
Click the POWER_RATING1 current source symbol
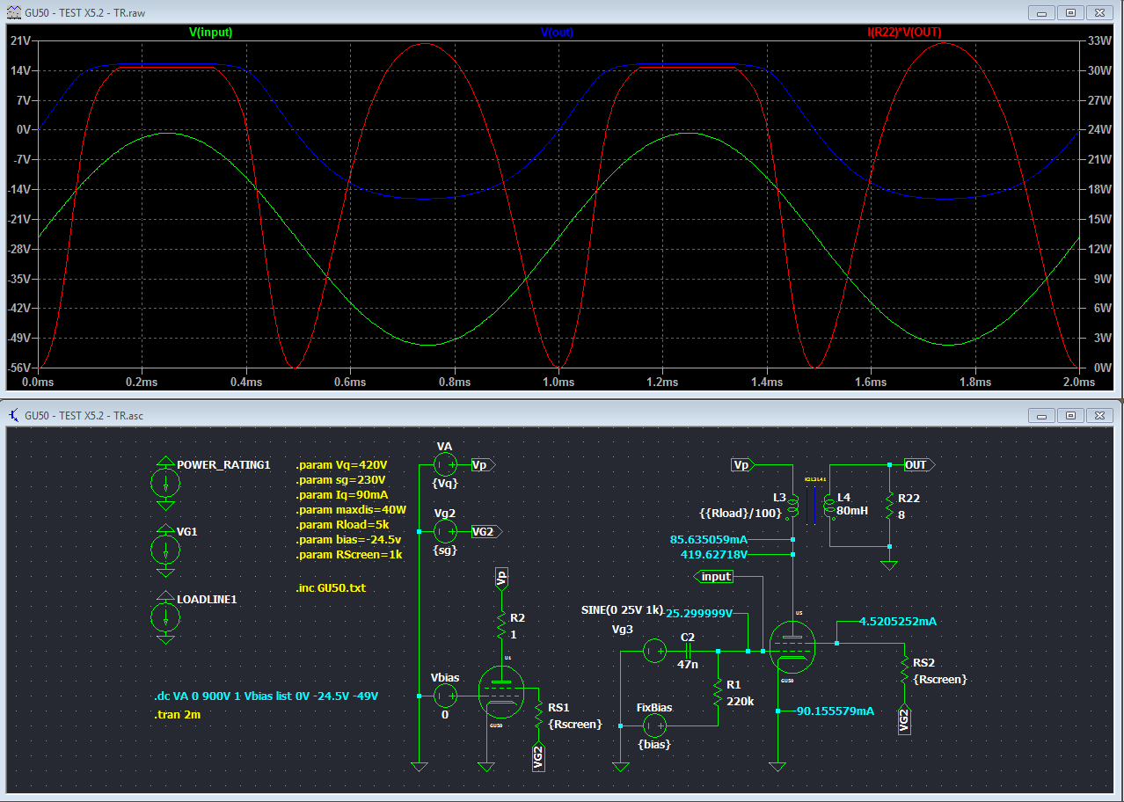click(x=165, y=482)
